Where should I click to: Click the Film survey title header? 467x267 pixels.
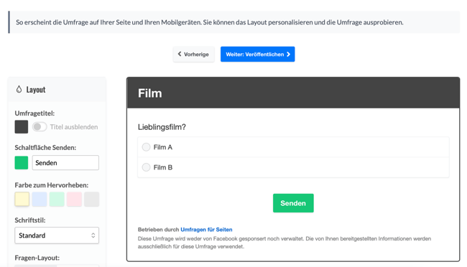(150, 93)
